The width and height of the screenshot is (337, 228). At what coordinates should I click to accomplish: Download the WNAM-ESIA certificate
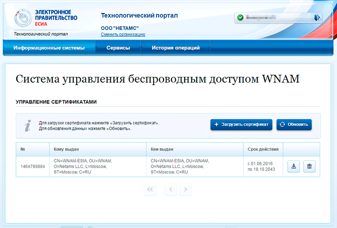click(x=294, y=166)
